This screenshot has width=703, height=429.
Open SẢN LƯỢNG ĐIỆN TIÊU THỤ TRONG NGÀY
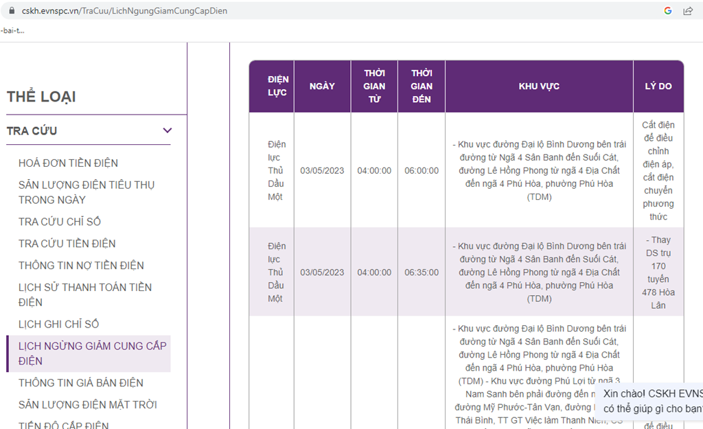(x=87, y=192)
